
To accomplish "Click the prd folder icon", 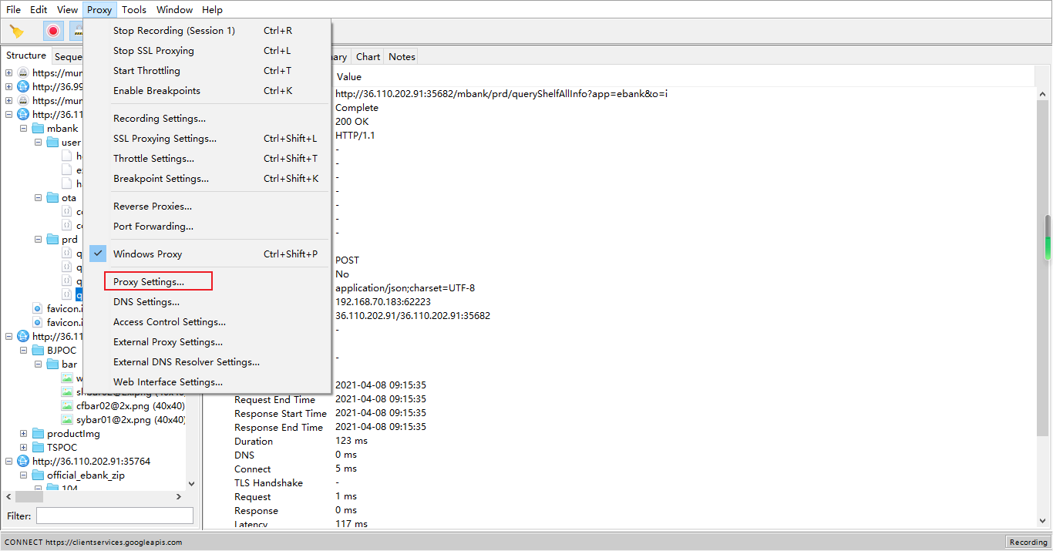I will (52, 240).
